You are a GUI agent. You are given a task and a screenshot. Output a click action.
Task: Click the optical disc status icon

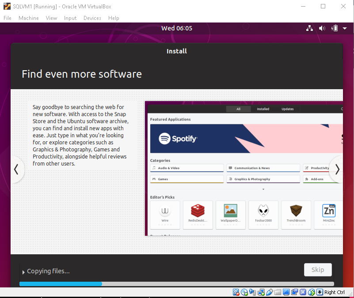[x=244, y=292]
